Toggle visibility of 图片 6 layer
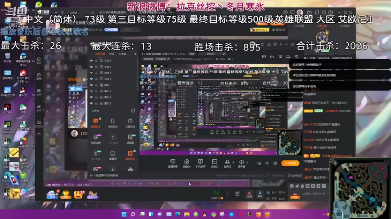391x219 pixels. (91, 91)
